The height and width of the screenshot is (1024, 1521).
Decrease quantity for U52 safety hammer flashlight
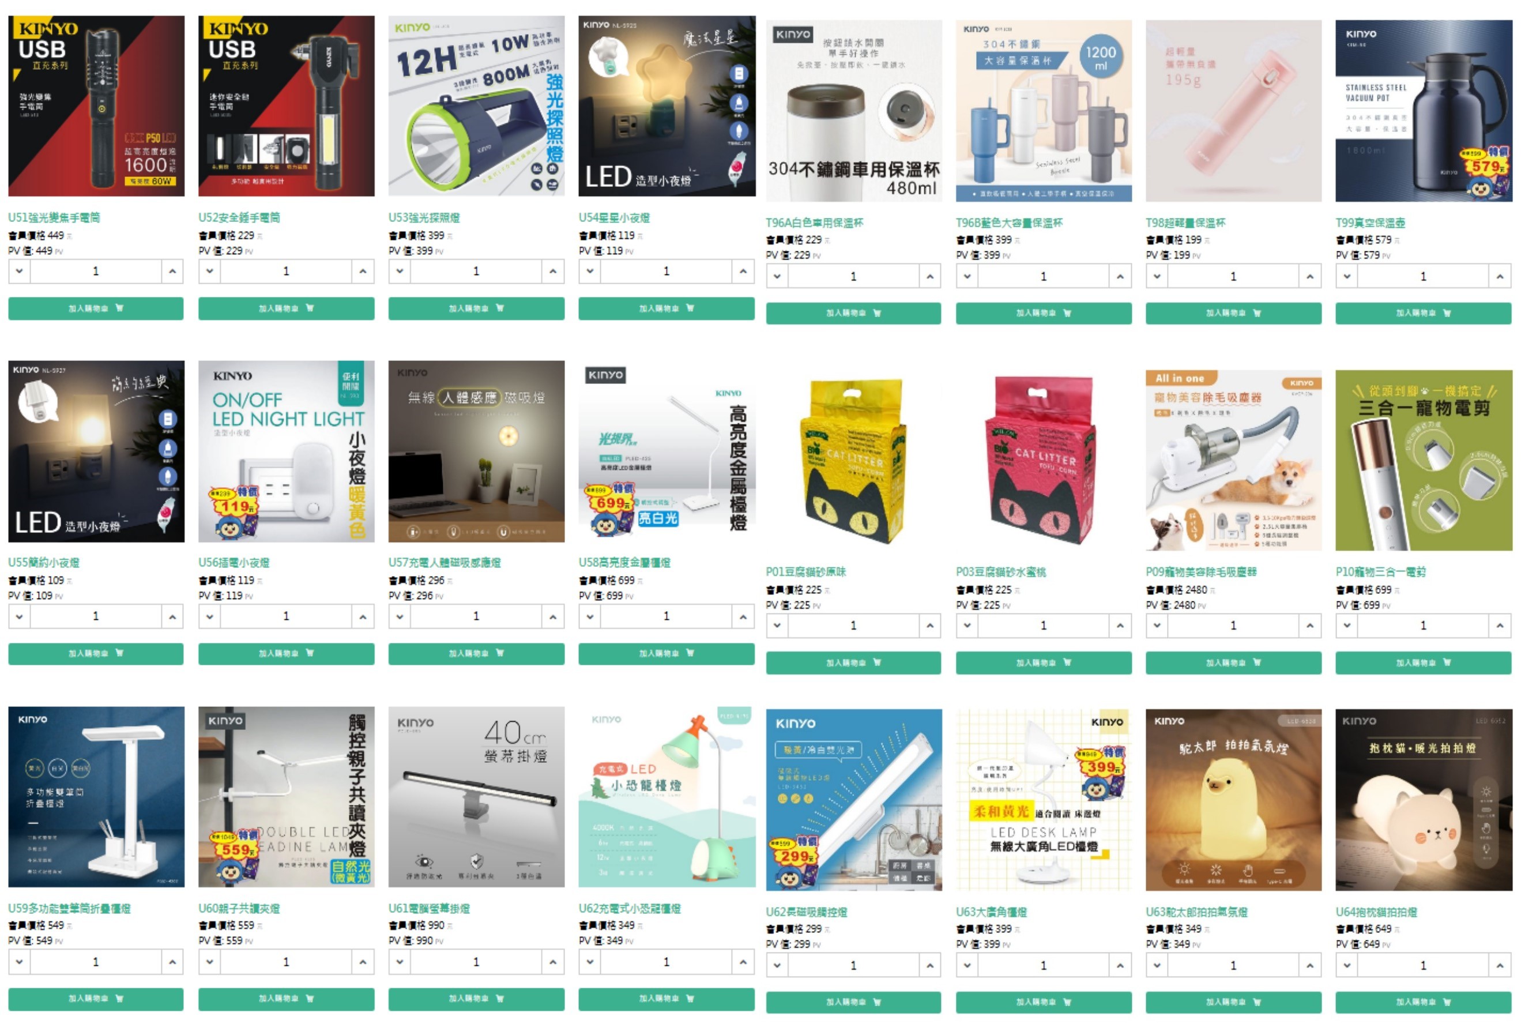(210, 271)
